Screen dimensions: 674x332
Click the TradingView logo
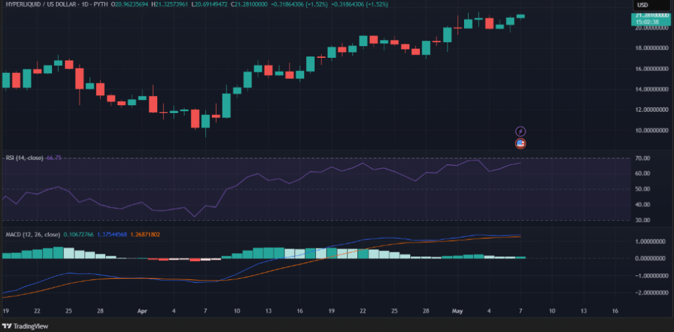[x=25, y=327]
